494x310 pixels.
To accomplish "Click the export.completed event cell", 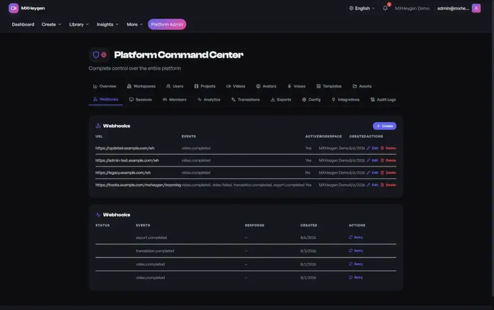I will [151, 237].
